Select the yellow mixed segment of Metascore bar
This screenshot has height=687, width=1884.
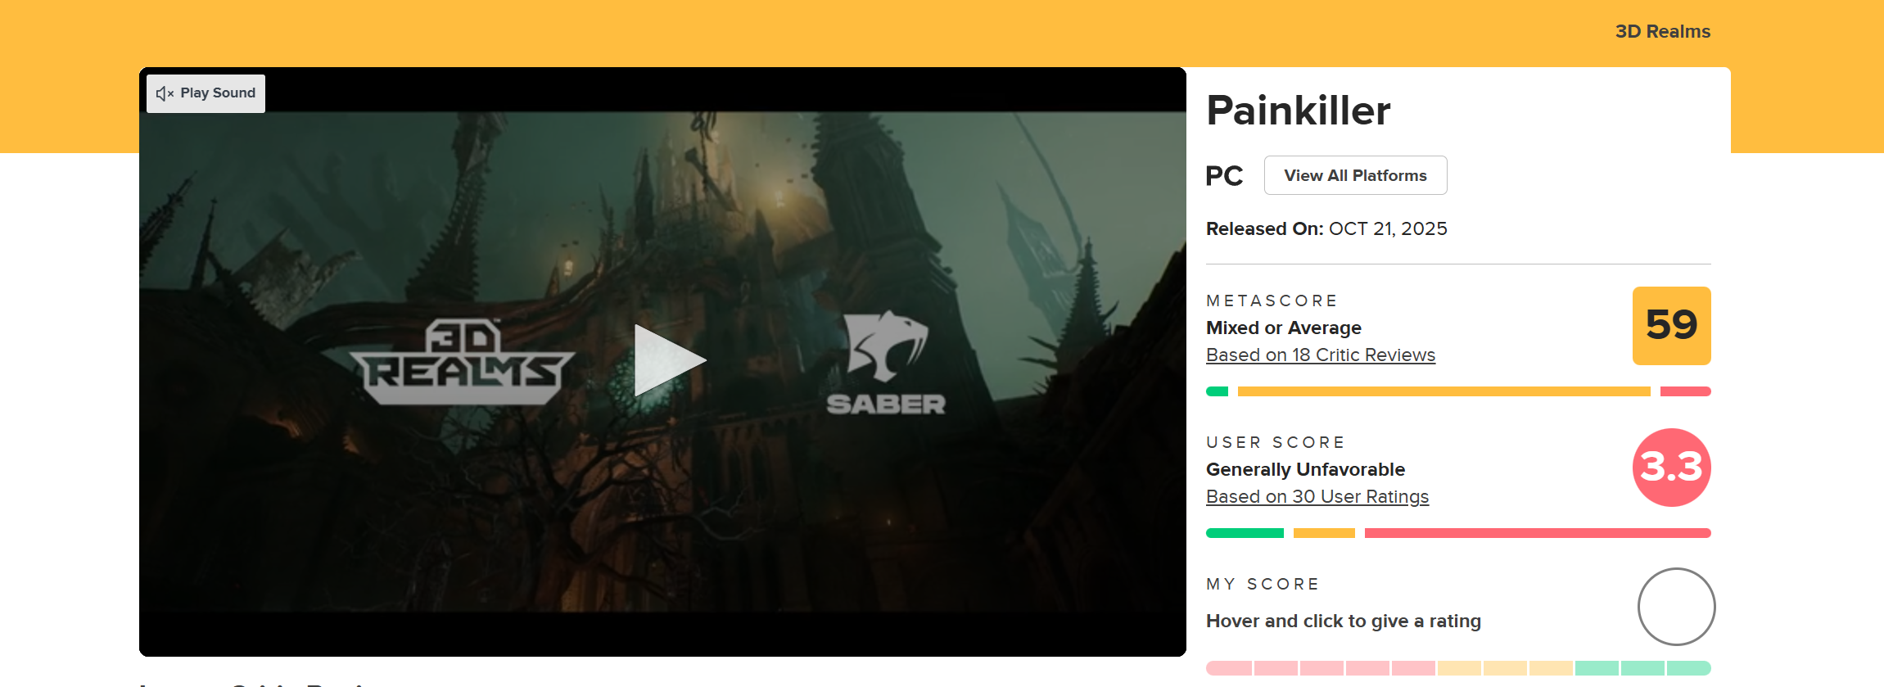[1443, 391]
